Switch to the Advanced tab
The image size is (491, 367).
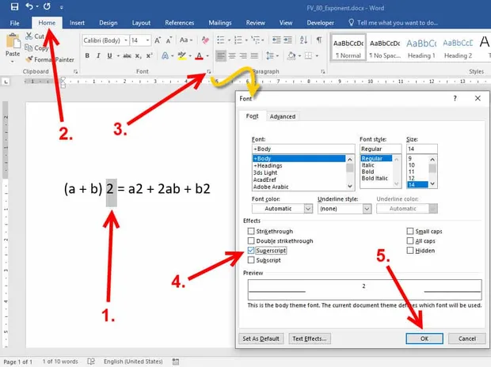tap(283, 116)
